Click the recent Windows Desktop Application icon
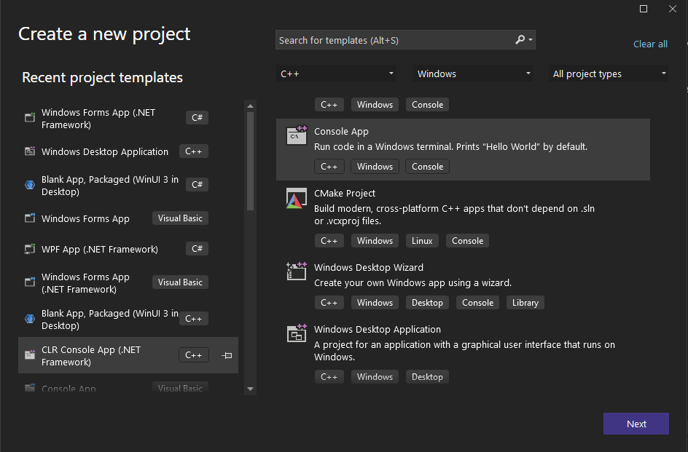 coord(30,151)
